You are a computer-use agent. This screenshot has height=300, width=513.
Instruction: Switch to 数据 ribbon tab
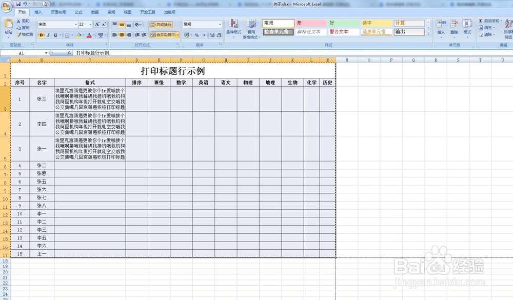tap(95, 12)
